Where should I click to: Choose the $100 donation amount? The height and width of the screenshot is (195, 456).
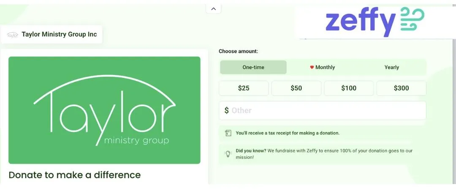click(349, 88)
